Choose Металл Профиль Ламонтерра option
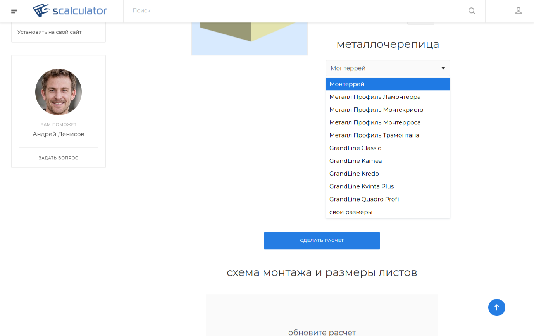The height and width of the screenshot is (336, 534). click(x=388, y=97)
